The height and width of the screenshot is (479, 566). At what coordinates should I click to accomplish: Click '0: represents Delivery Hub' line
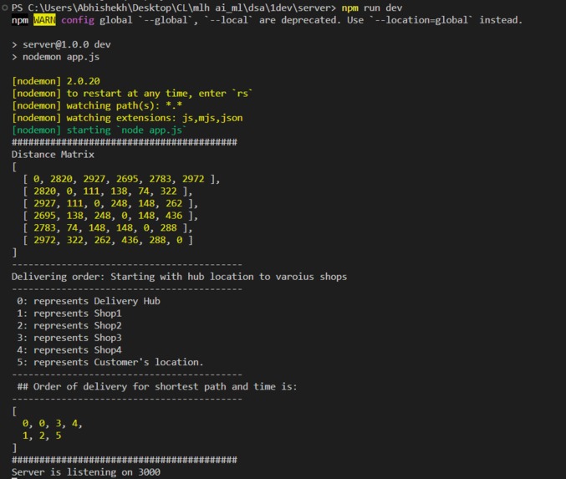(x=89, y=301)
